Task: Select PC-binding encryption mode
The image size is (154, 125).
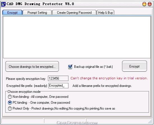Action: pos(10,103)
